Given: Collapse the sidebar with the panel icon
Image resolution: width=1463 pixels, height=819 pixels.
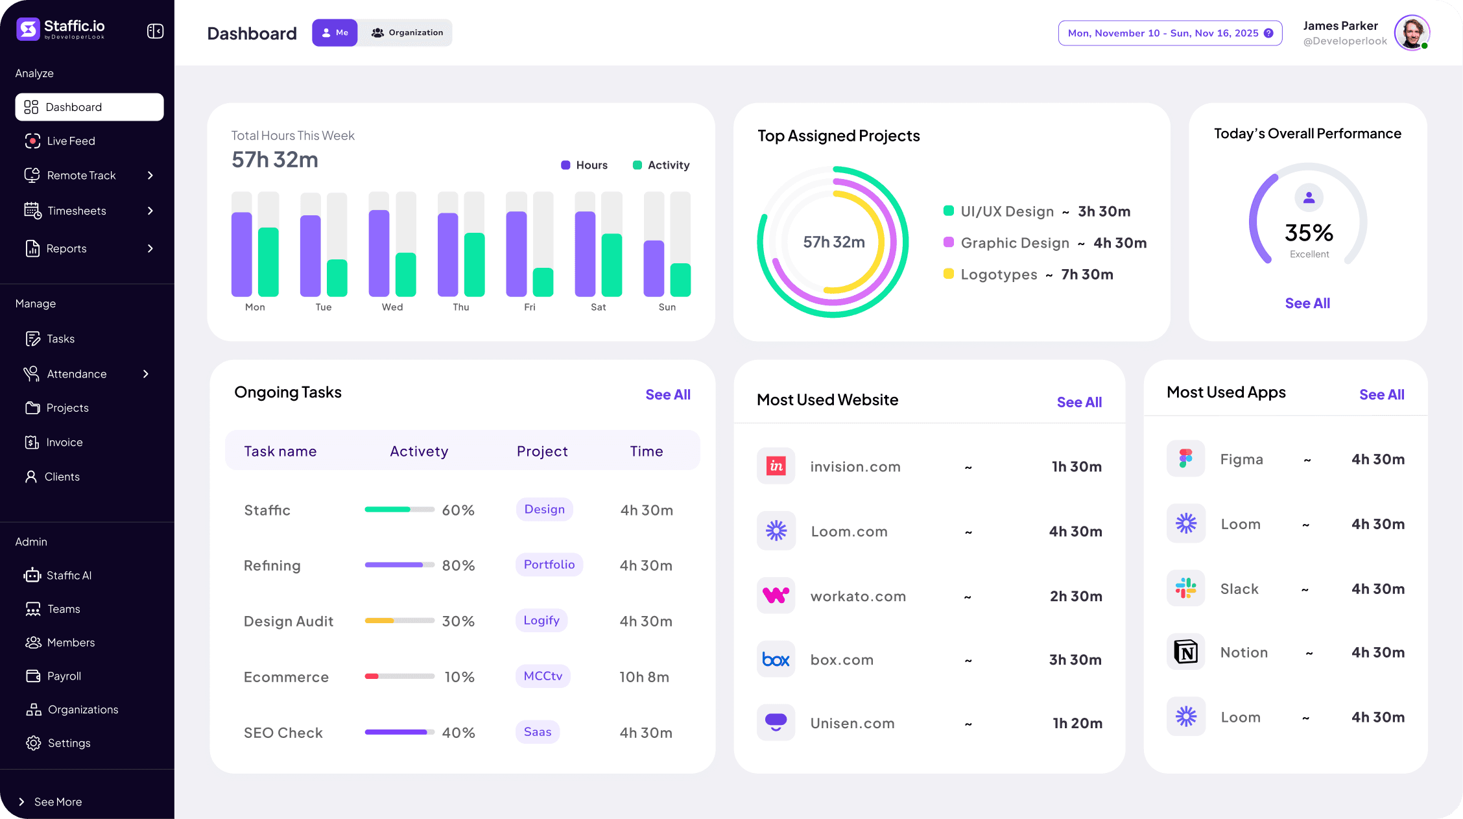Looking at the screenshot, I should pos(155,30).
